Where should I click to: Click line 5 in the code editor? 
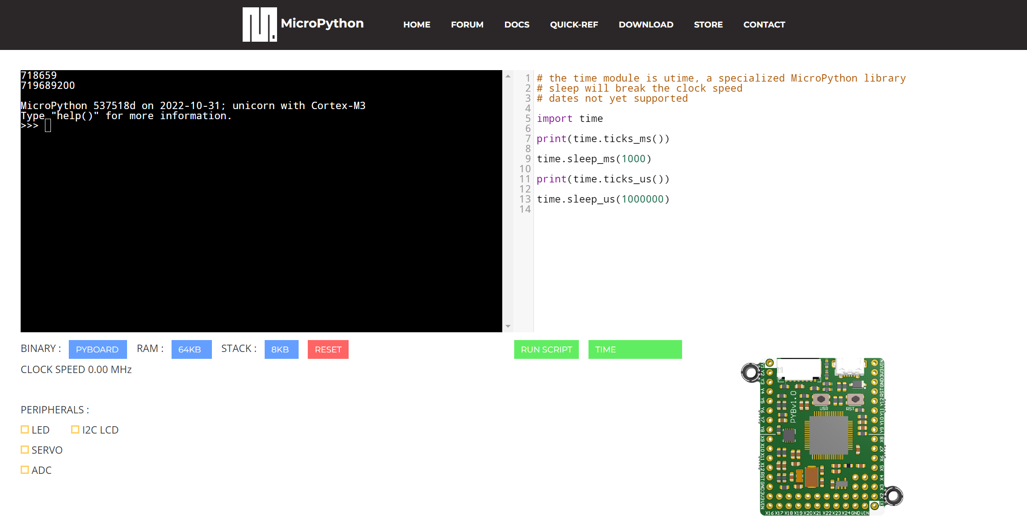coord(570,118)
